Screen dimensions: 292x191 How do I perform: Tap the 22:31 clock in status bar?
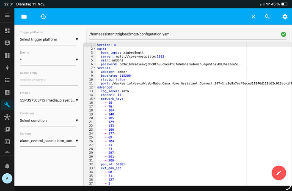coord(9,4)
